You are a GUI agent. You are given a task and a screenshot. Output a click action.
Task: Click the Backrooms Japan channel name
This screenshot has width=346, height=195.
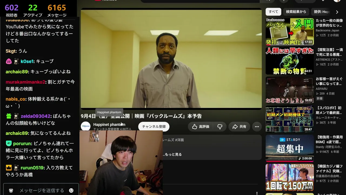pyautogui.click(x=327, y=31)
